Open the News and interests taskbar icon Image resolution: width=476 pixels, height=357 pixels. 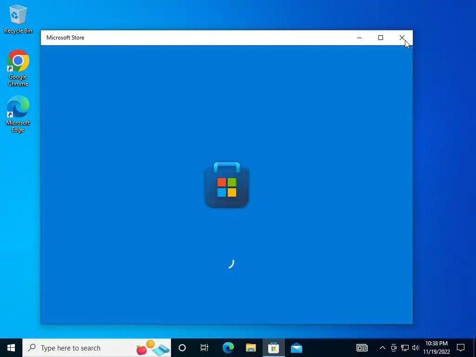(x=362, y=348)
